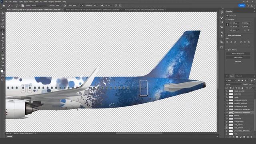The image size is (256, 144).
Task: Click the Share button
Action: click(242, 6)
